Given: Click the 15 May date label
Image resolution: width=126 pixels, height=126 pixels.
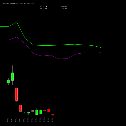Looking at the screenshot, I should coord(32,120).
